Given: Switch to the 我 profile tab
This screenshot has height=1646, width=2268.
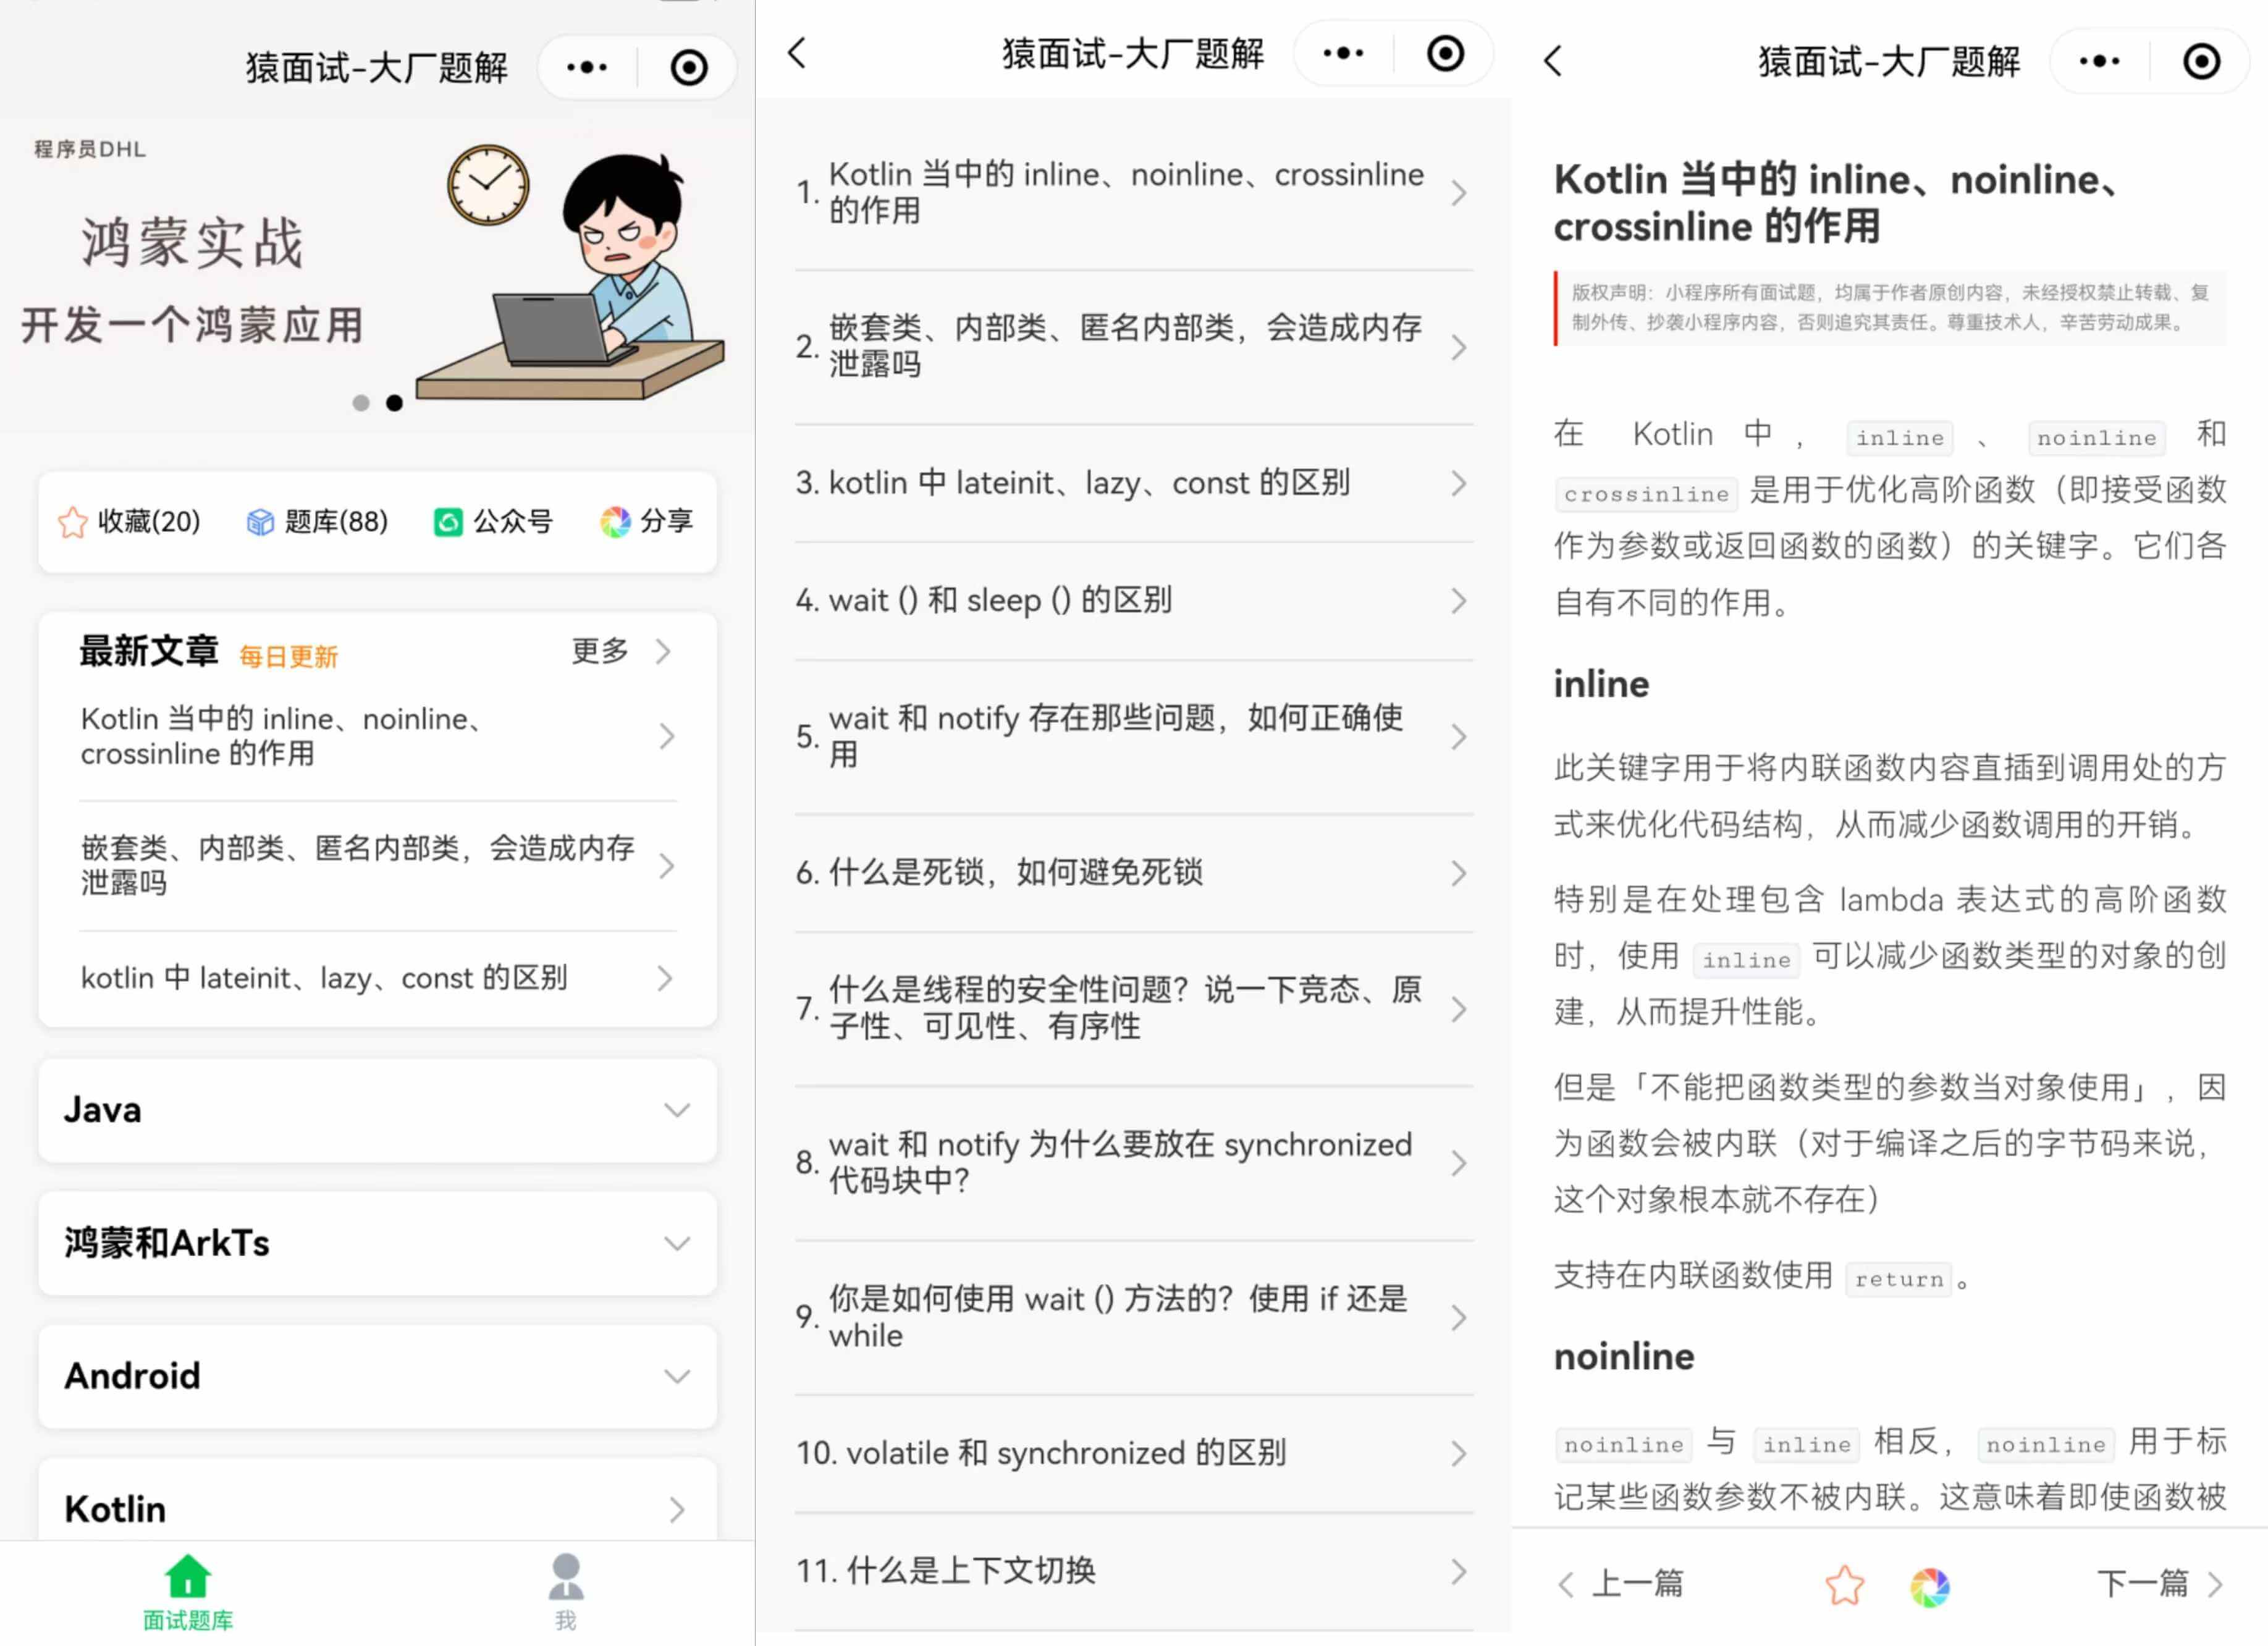Looking at the screenshot, I should [566, 1592].
